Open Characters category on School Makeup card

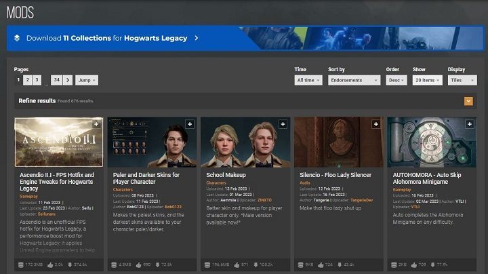[216, 182]
